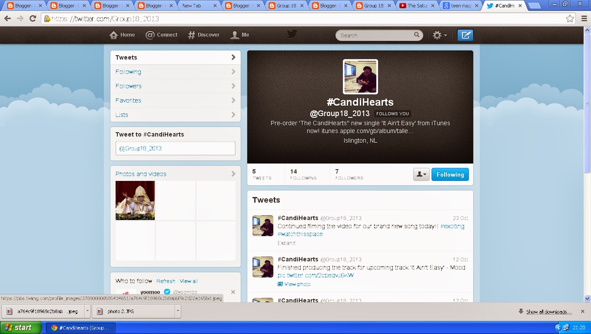Dismiss yoomoo suggestion
Screen dimensions: 591x334
click(233, 292)
